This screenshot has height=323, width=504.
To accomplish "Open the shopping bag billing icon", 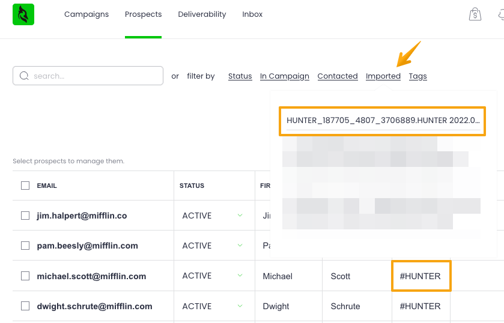I will (x=475, y=14).
